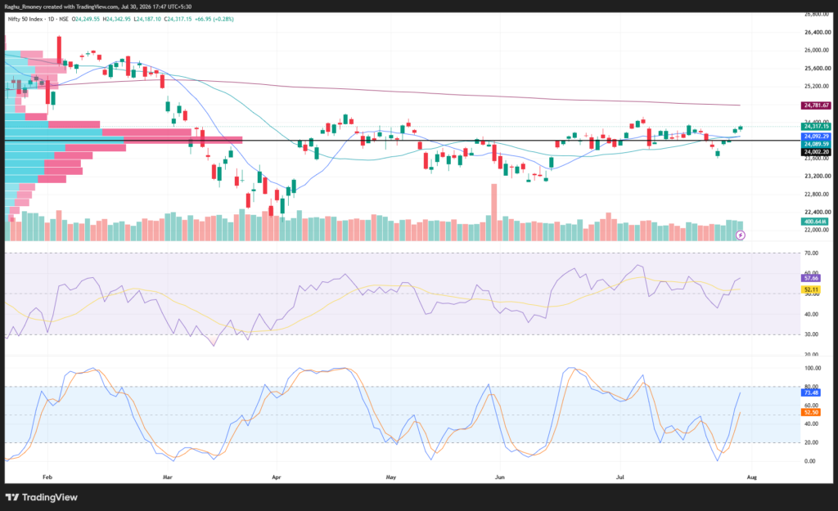The height and width of the screenshot is (511, 838).
Task: Click the change text +66.95 (+0.28%)
Action: (x=214, y=20)
